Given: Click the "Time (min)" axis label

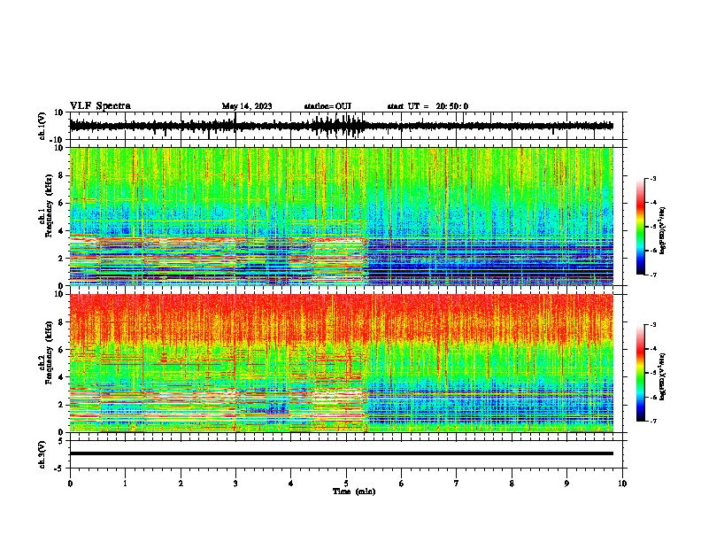Looking at the screenshot, I should pos(354,492).
